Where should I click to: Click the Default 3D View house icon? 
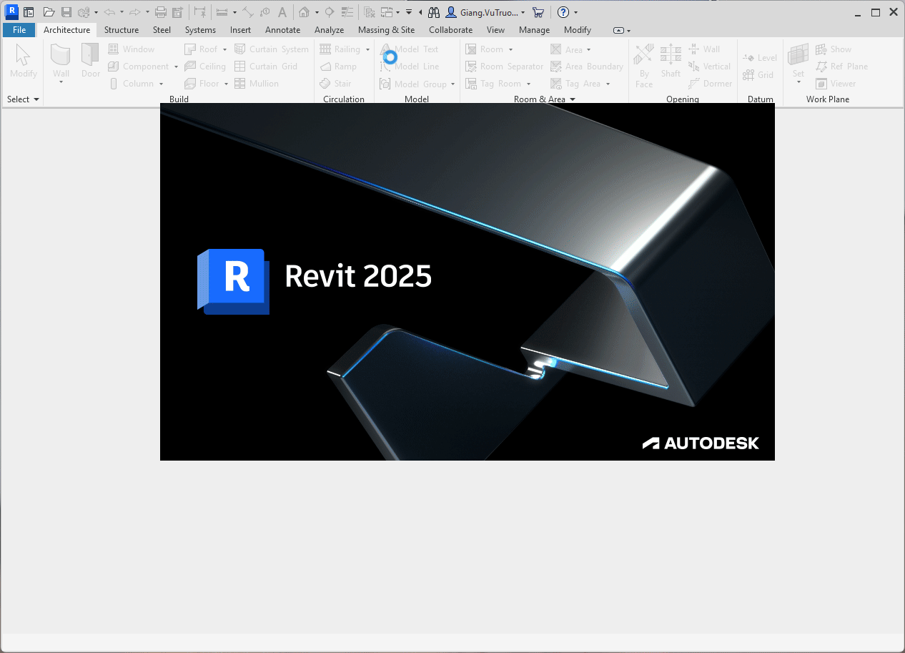[x=305, y=12]
